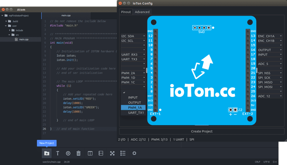Open settings gear icon in bottom toolbar
The height and width of the screenshot is (165, 287).
pos(134,153)
